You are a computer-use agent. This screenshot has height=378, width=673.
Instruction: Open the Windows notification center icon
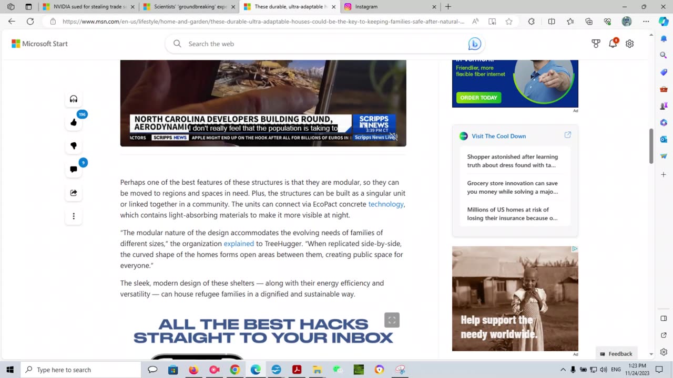coord(659,370)
